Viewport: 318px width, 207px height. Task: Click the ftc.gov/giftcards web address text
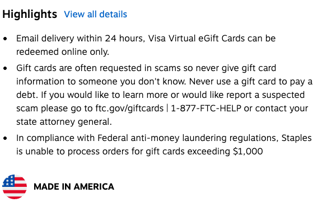(129, 109)
